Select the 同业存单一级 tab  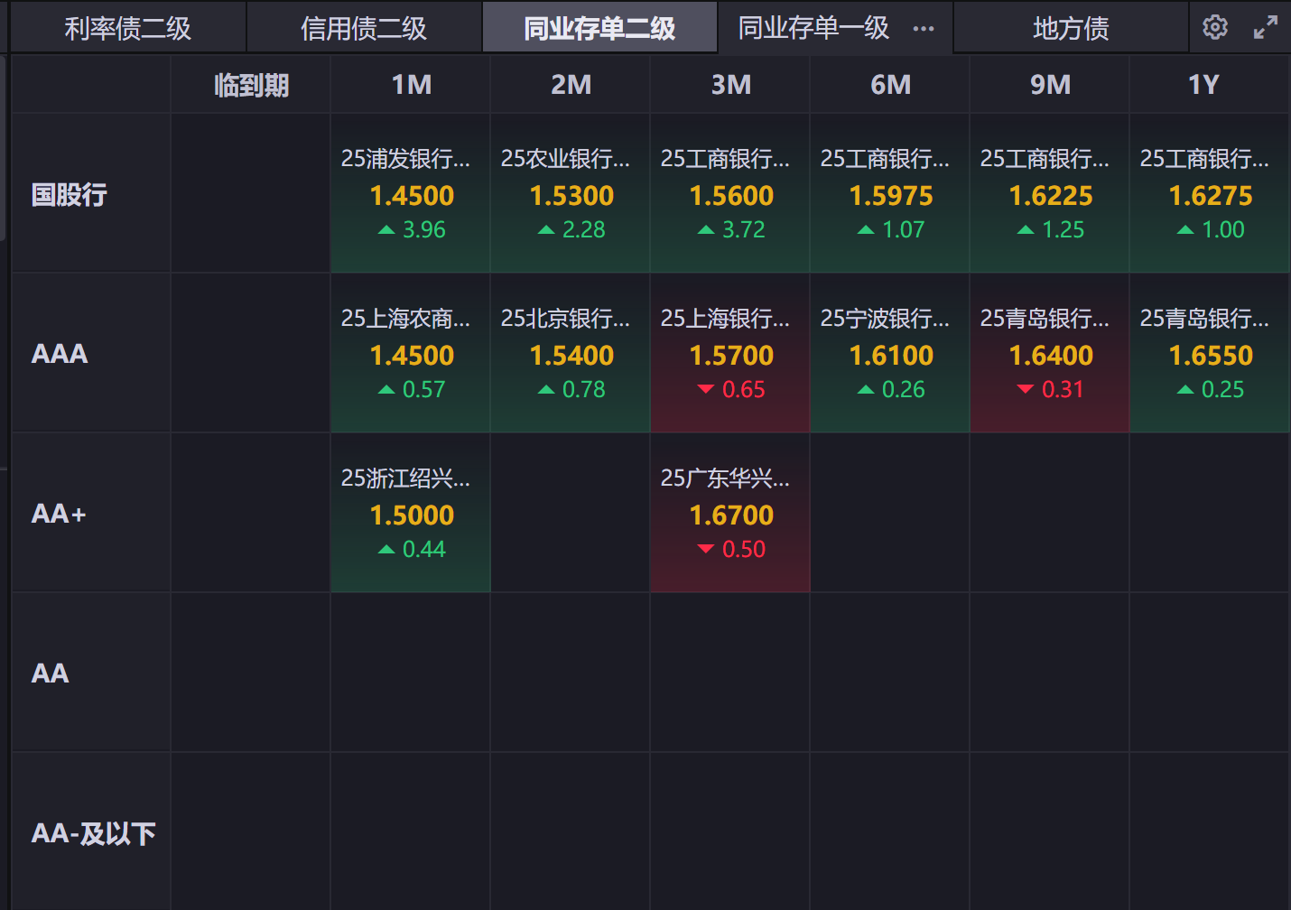[813, 29]
